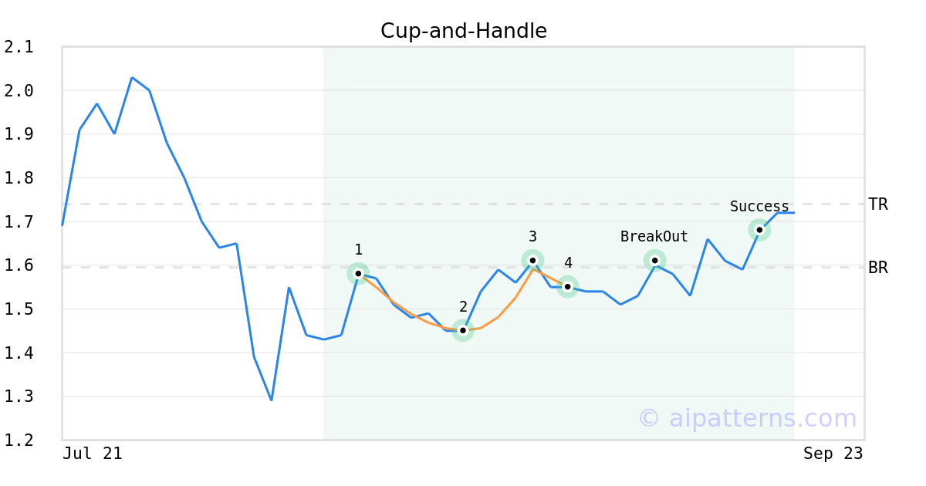Select the handle point 4 marker

(x=568, y=286)
